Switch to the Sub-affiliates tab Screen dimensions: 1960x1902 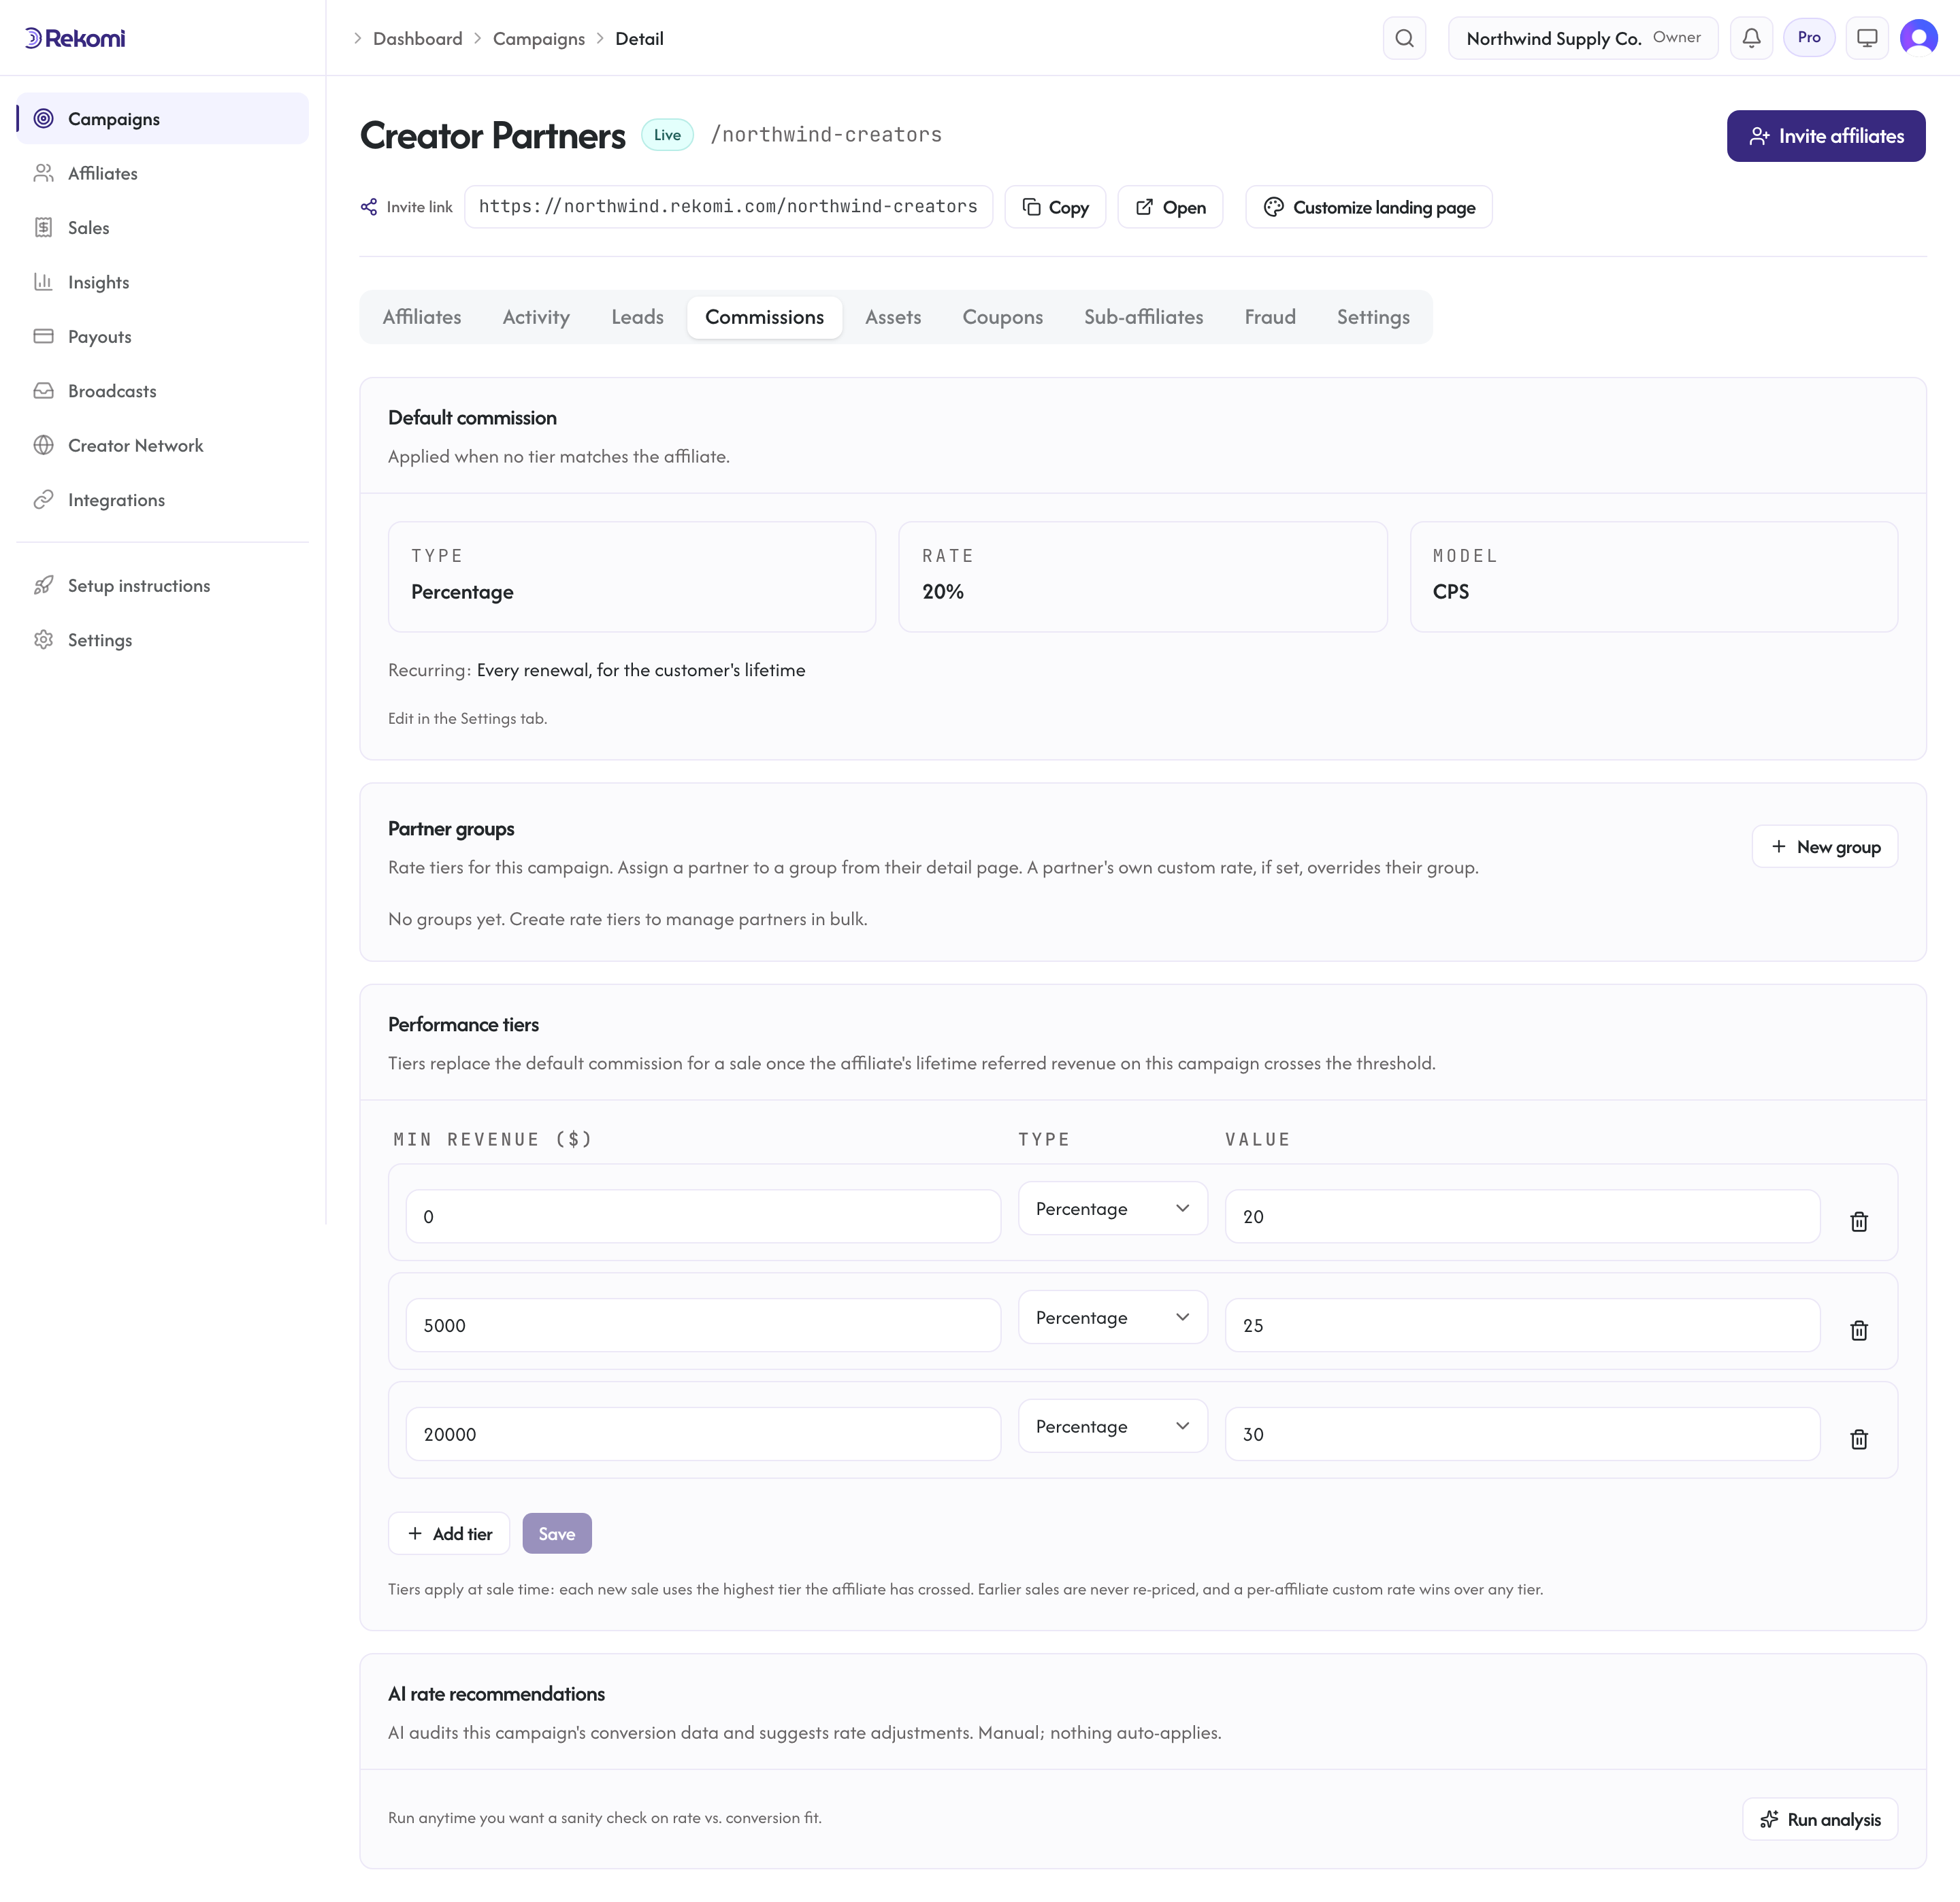pos(1143,317)
